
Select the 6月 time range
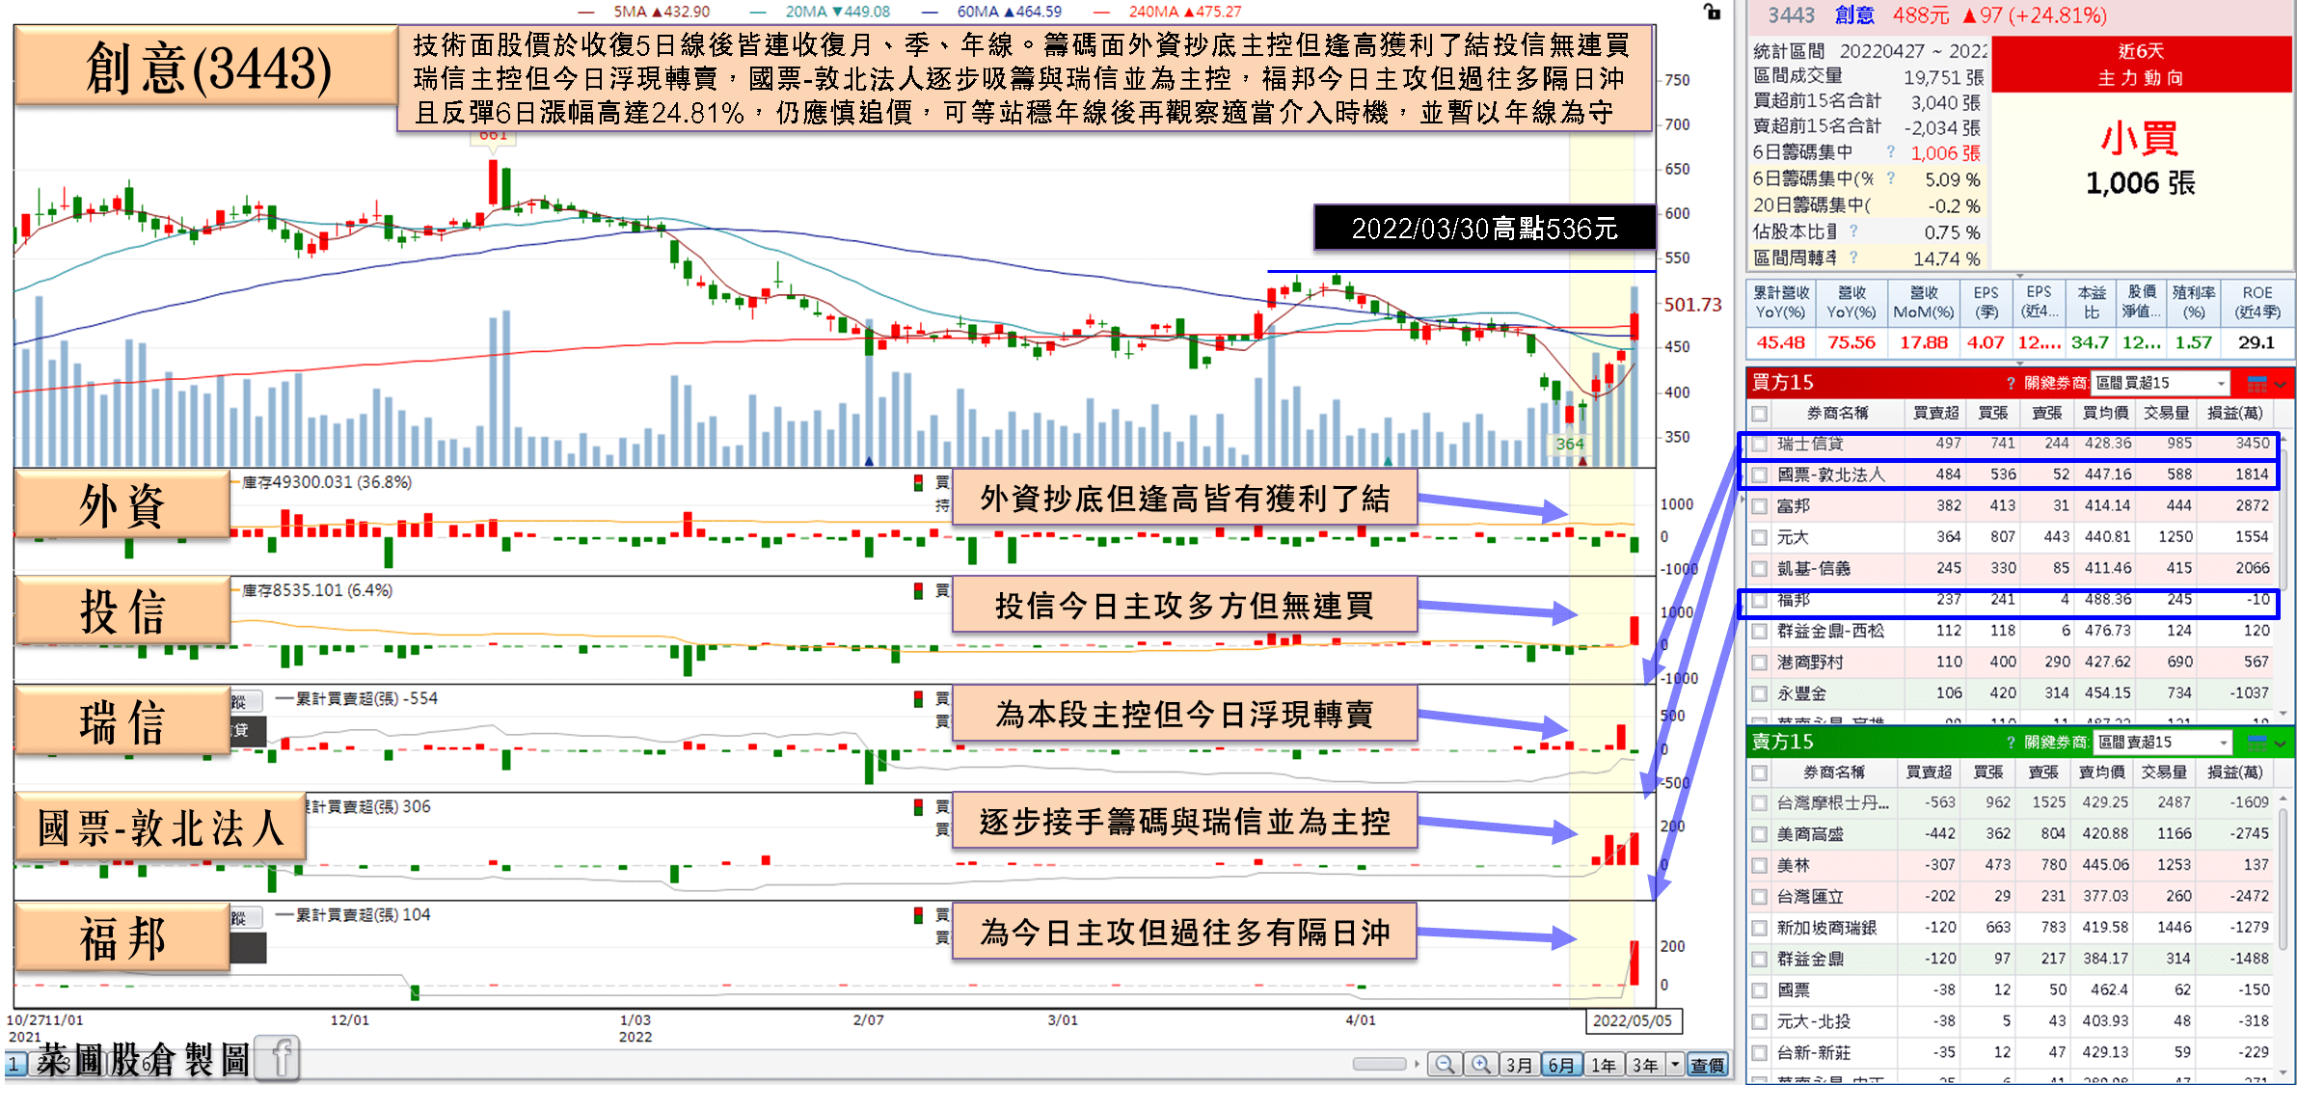coord(1560,1065)
